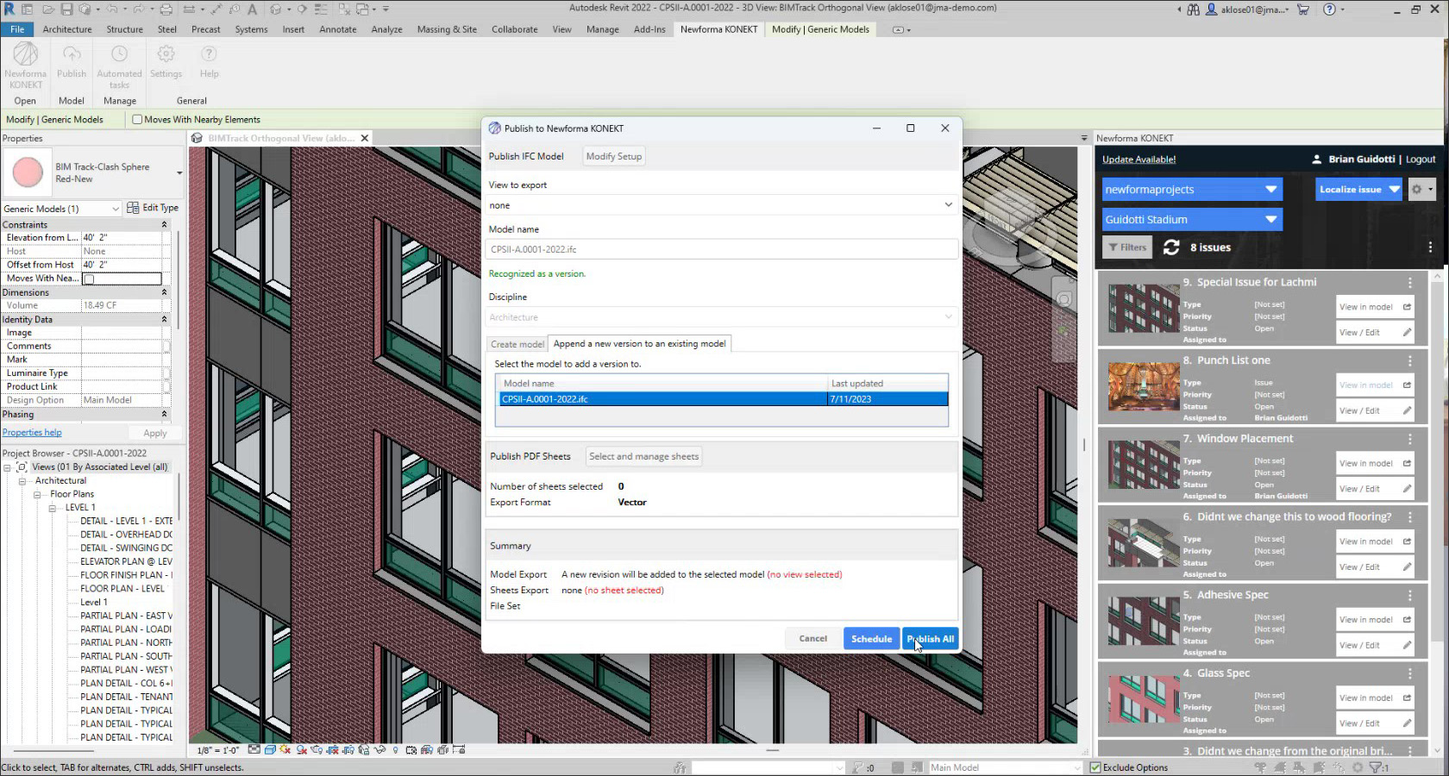
Task: Click the Publish All button
Action: pos(930,639)
